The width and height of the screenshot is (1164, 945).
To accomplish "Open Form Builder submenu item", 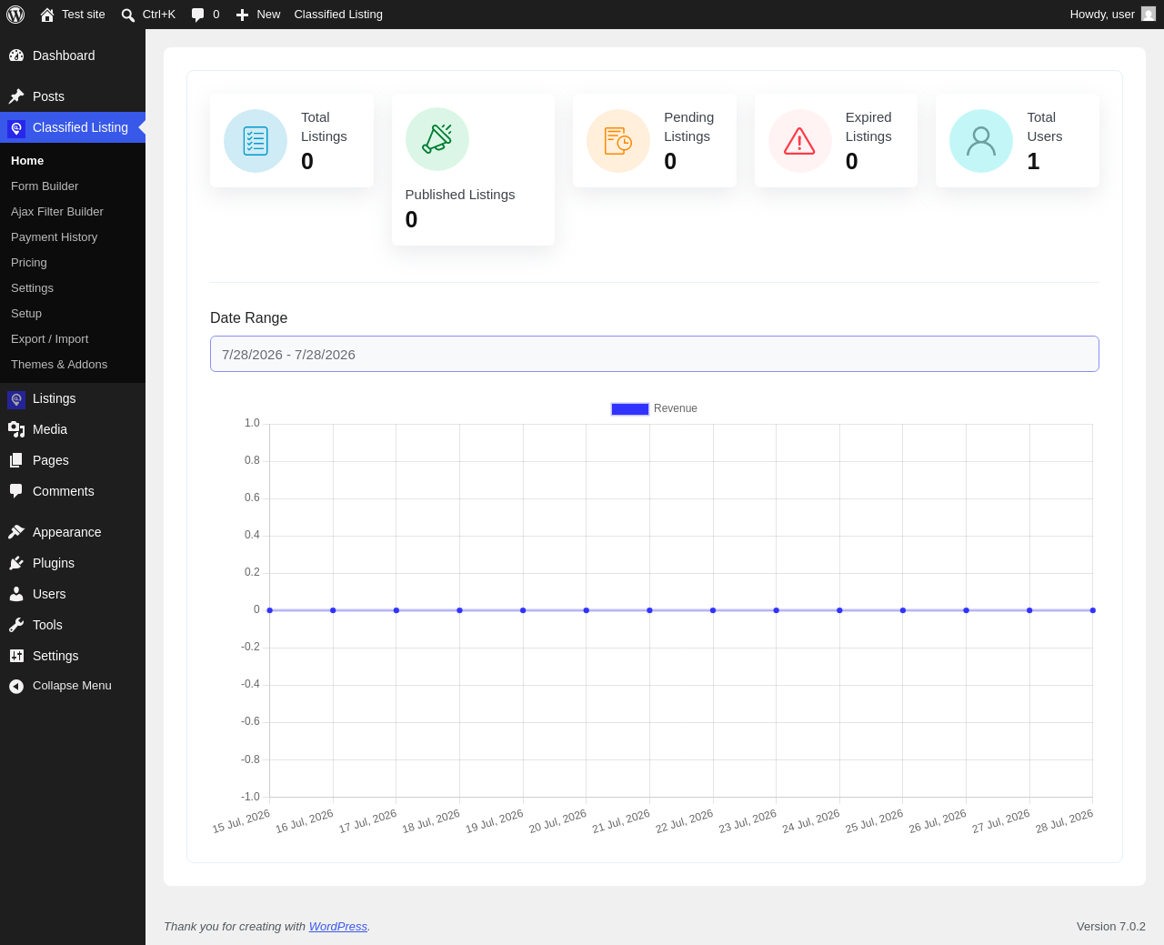I will click(45, 186).
